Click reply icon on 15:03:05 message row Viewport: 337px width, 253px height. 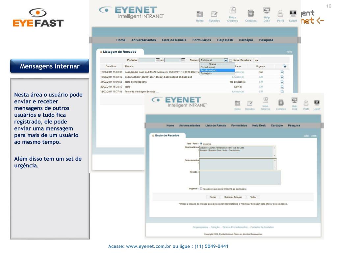pyautogui.click(x=282, y=72)
